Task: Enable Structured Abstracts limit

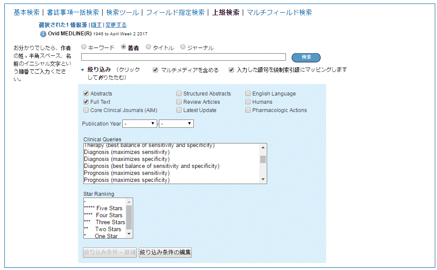Action: (179, 93)
